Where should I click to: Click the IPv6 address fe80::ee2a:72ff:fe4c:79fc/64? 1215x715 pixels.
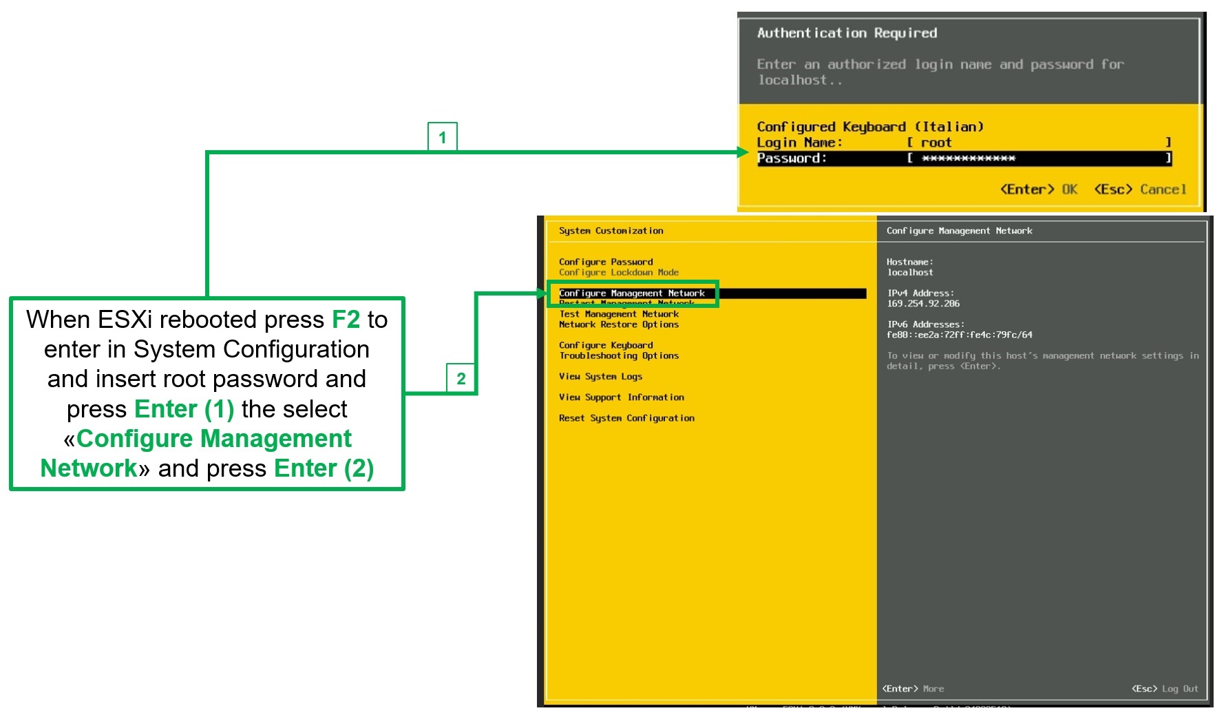[960, 335]
